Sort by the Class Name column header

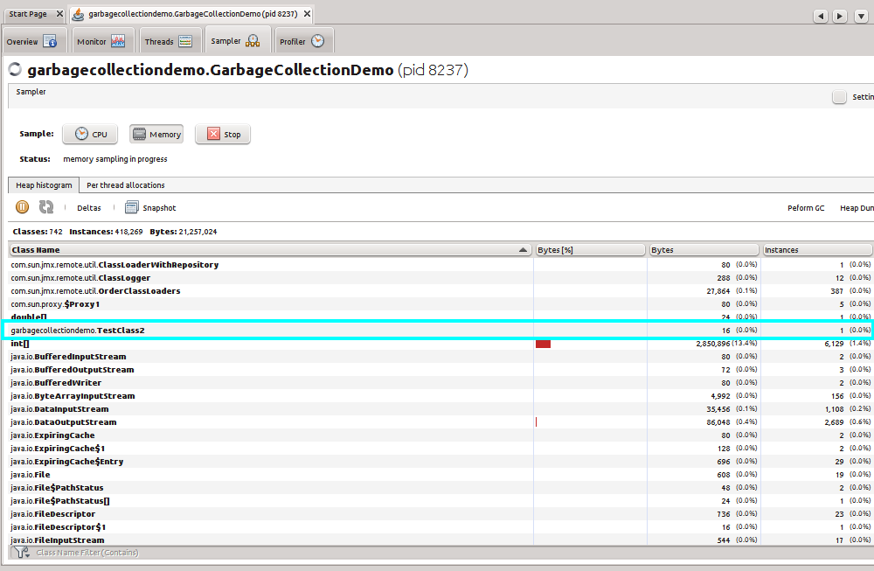(x=270, y=250)
